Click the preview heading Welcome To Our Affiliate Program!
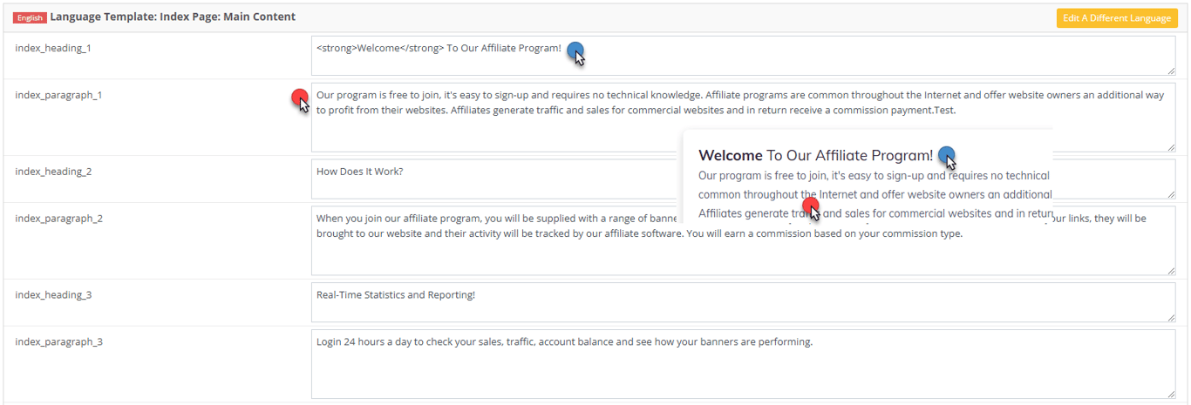Viewport: 1191px width, 405px height. click(x=815, y=156)
